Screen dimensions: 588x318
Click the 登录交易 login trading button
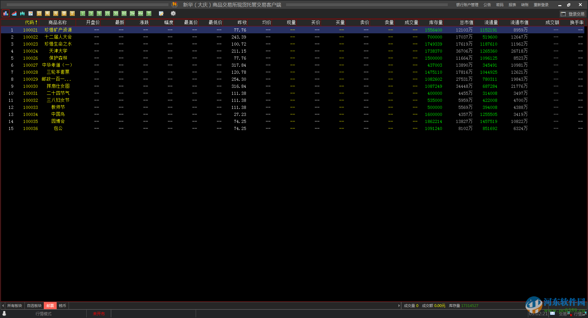pyautogui.click(x=573, y=14)
